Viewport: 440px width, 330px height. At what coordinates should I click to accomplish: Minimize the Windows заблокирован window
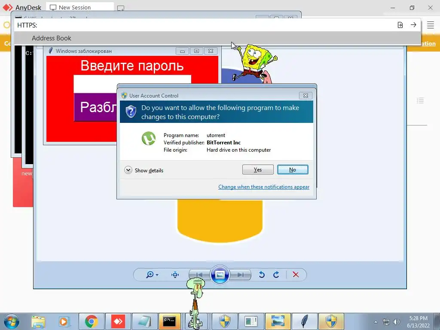[182, 51]
